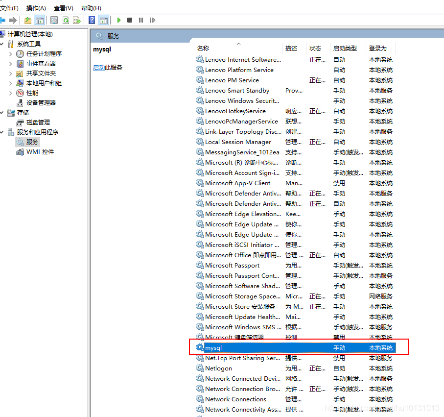Click the up one level folder icon

point(28,20)
